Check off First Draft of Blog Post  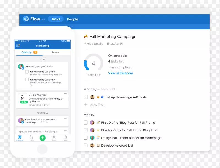[86, 123]
